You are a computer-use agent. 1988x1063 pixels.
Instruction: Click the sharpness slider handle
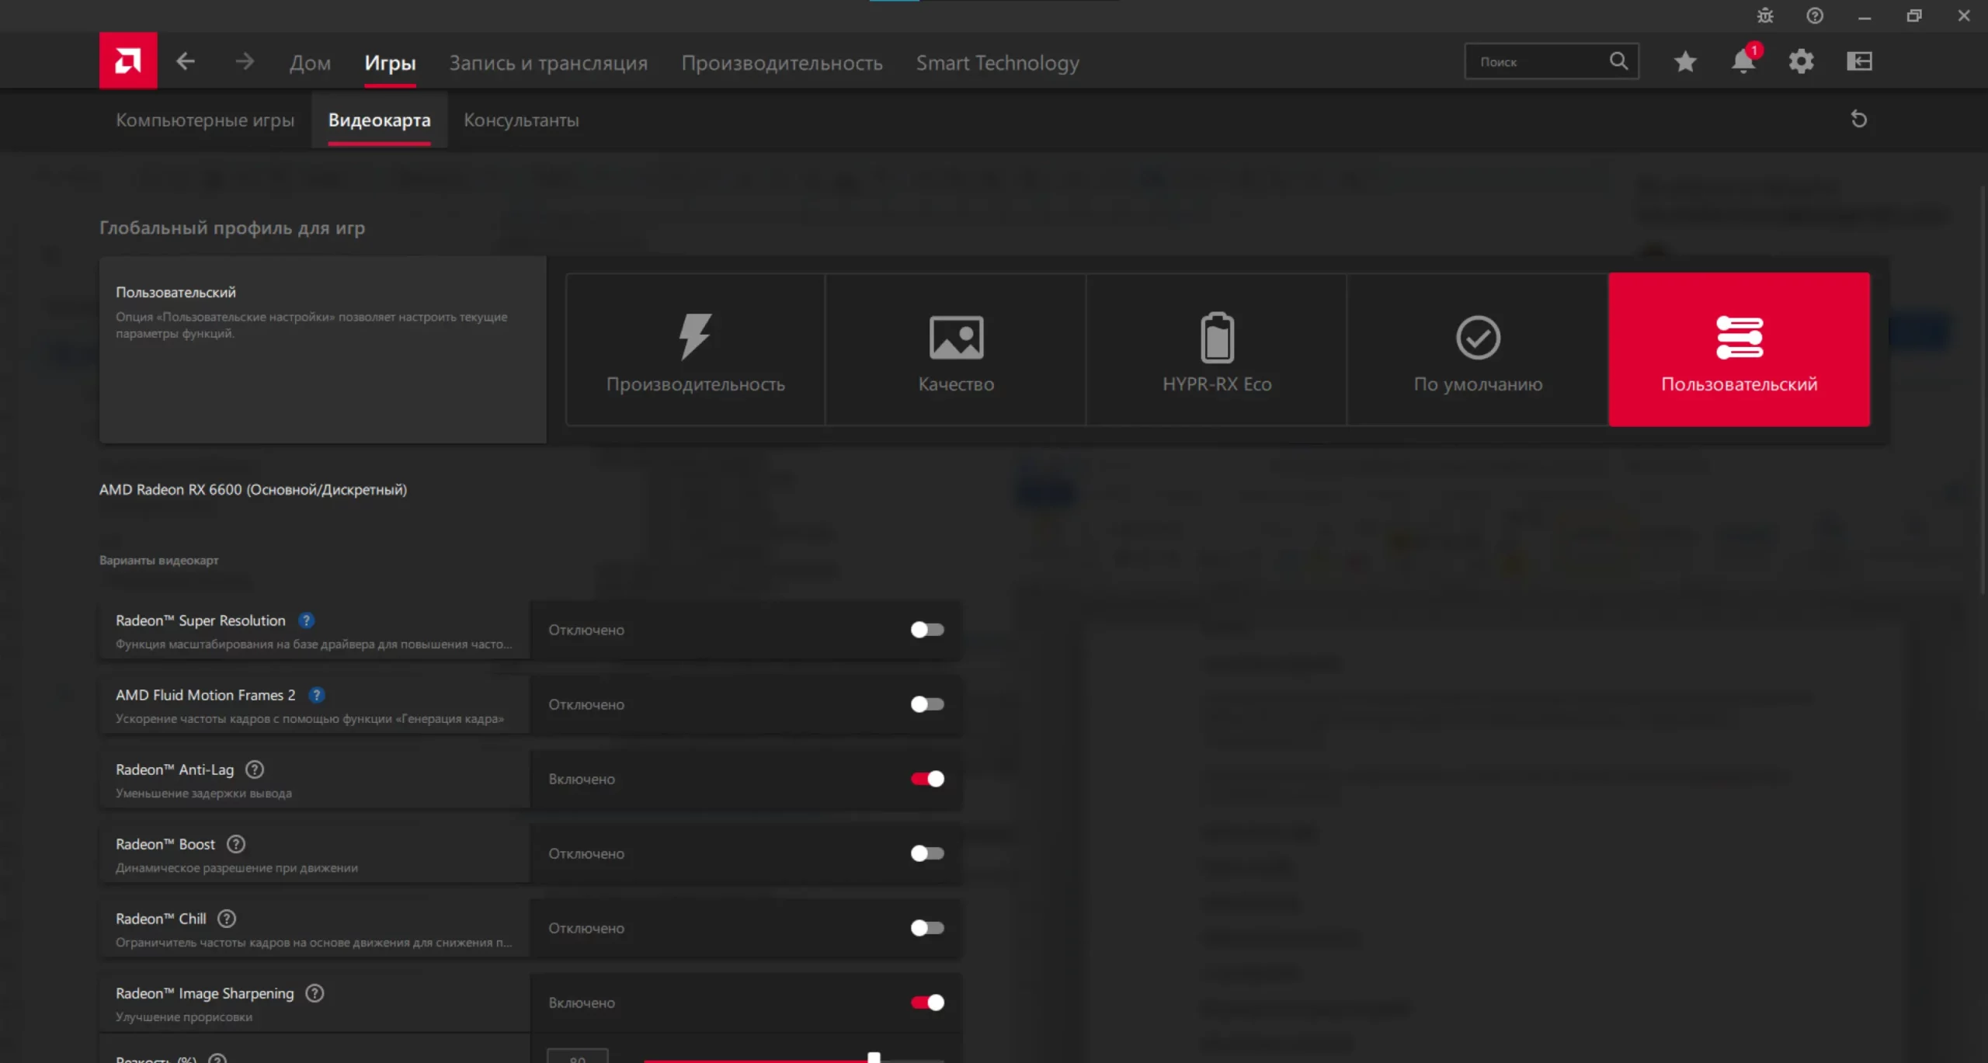point(874,1057)
